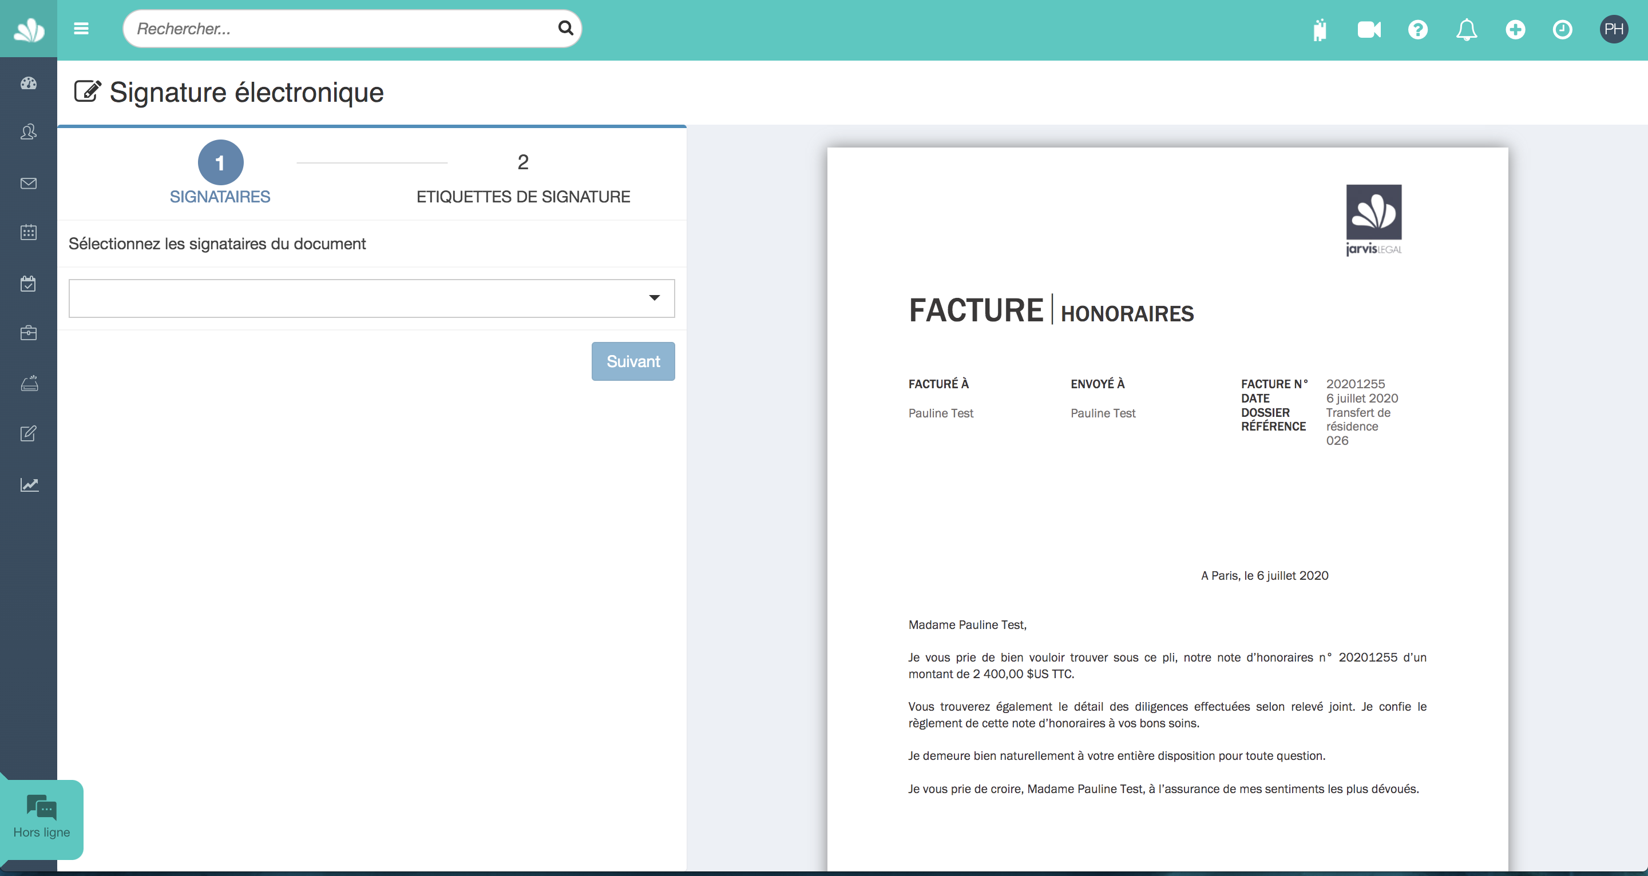Open the contacts sidebar icon
The width and height of the screenshot is (1648, 876).
tap(29, 132)
